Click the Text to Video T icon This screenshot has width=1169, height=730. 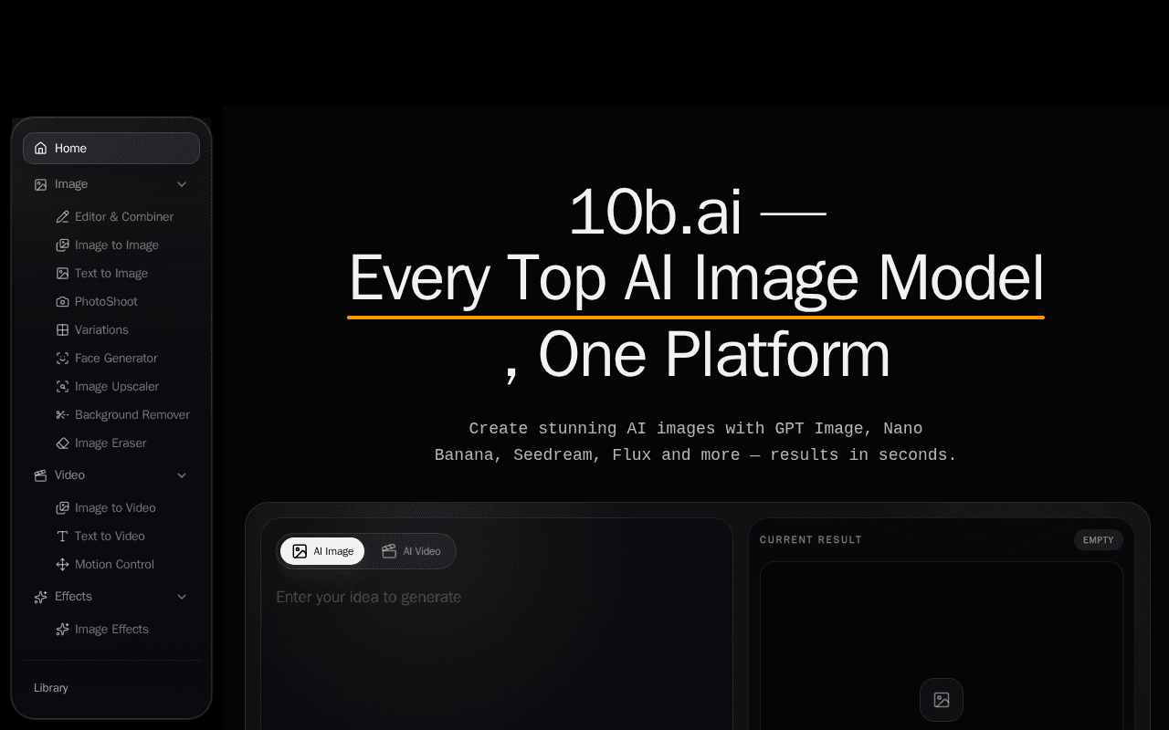click(x=62, y=537)
